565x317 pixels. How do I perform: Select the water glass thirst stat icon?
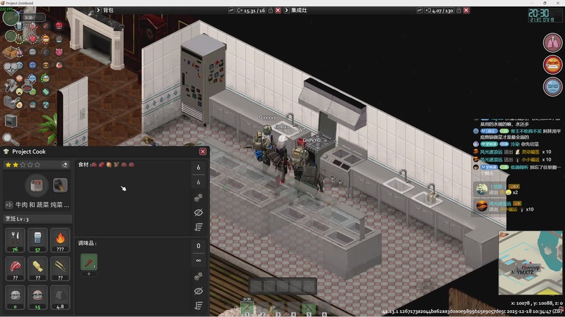click(x=37, y=240)
